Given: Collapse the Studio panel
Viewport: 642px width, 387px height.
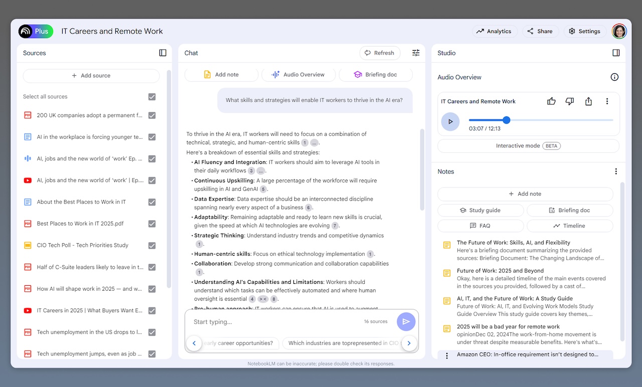Looking at the screenshot, I should [x=615, y=53].
